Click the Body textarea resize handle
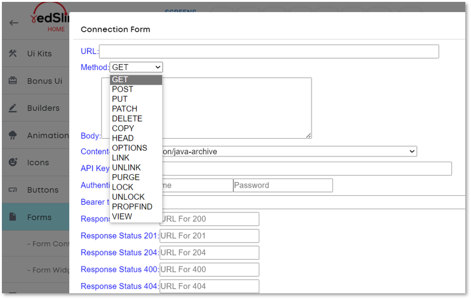 coord(308,136)
